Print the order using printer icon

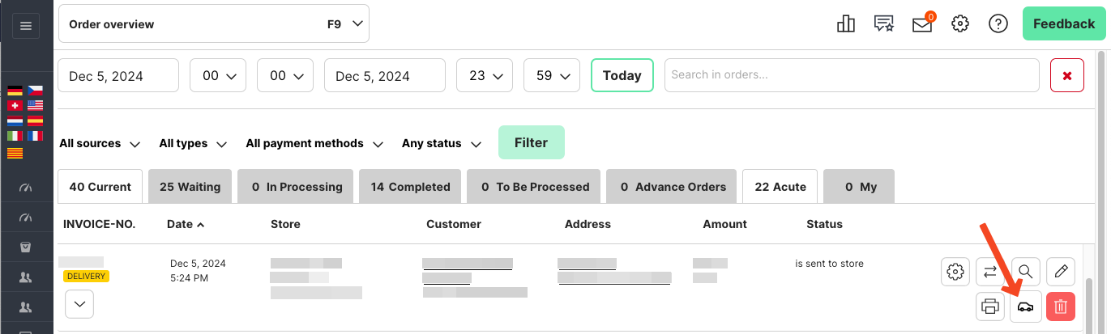[989, 307]
